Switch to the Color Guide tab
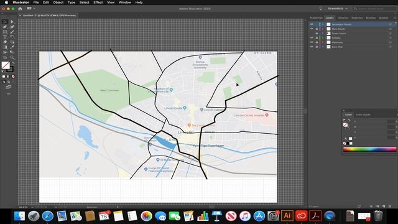 363,114
